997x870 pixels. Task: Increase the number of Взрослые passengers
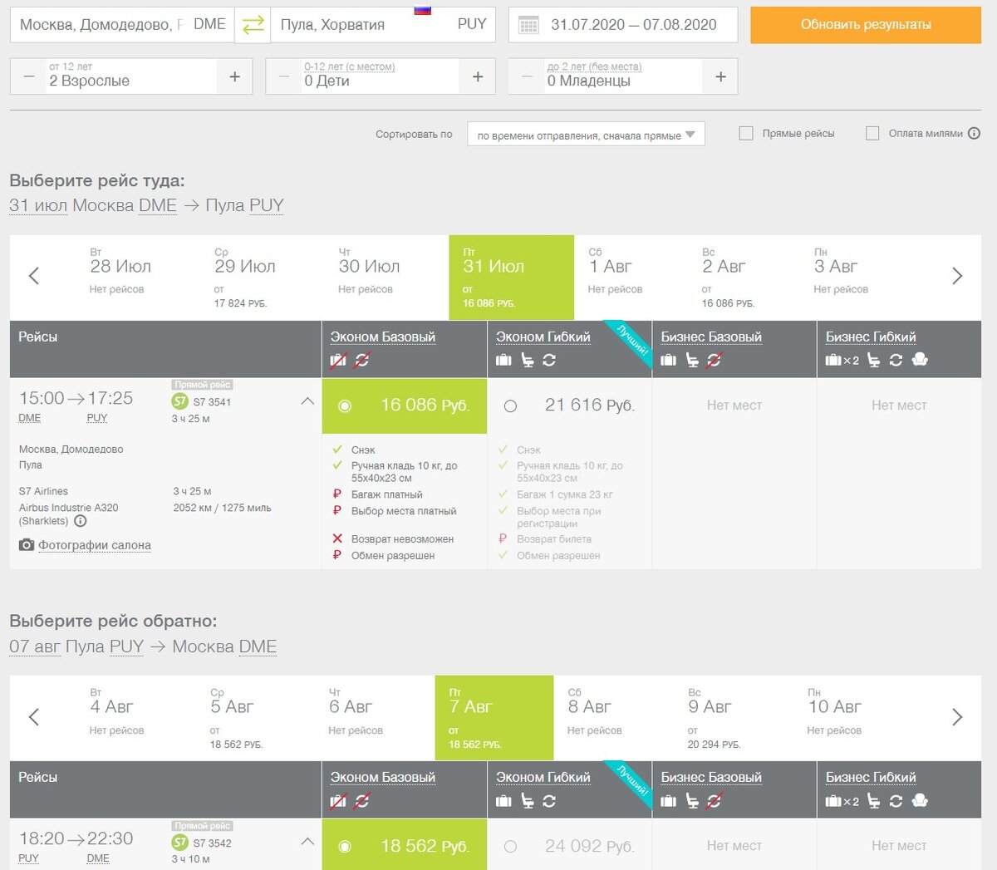point(235,76)
